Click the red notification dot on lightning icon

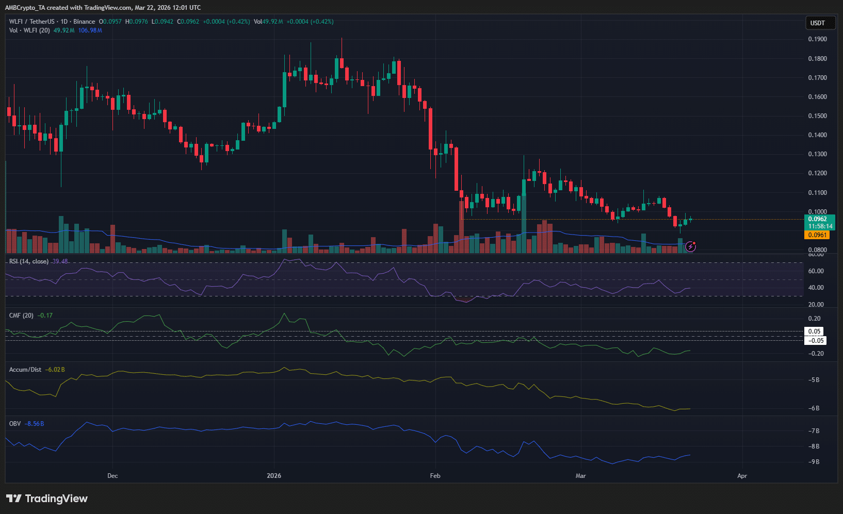click(695, 242)
